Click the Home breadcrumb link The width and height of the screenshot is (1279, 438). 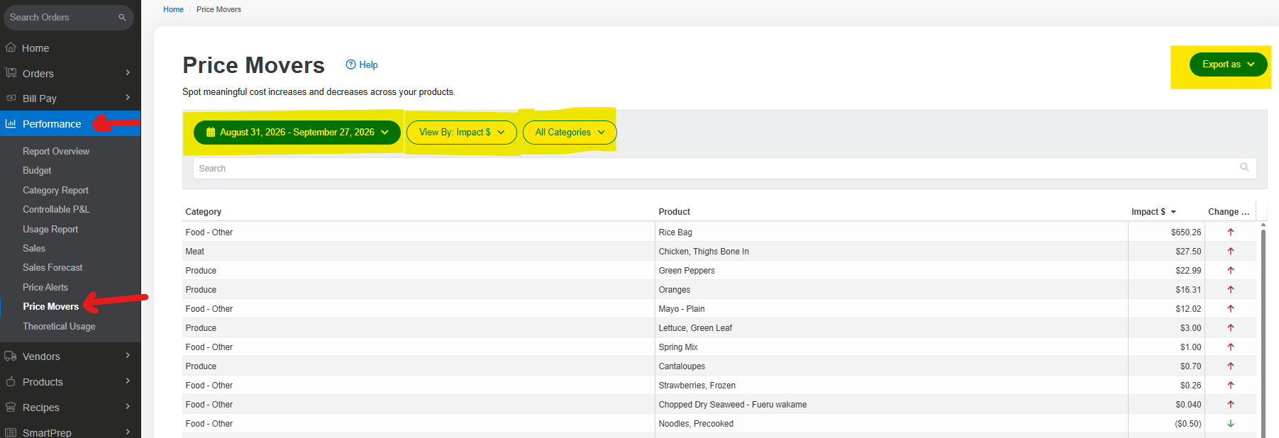coord(173,9)
